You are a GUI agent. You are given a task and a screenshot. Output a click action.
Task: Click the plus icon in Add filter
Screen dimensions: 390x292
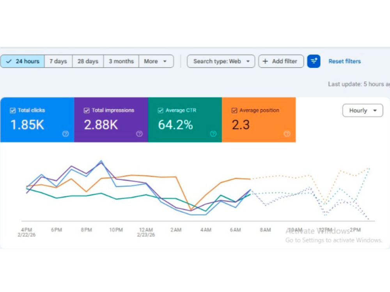pos(265,61)
